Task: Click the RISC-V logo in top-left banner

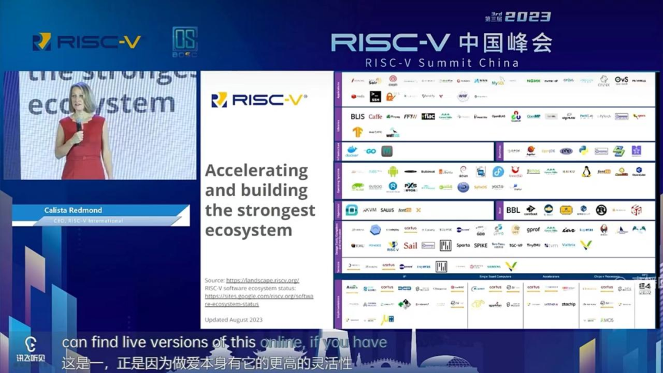Action: (x=87, y=42)
